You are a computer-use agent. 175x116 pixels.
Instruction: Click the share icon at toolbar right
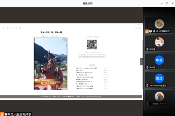click(x=136, y=28)
